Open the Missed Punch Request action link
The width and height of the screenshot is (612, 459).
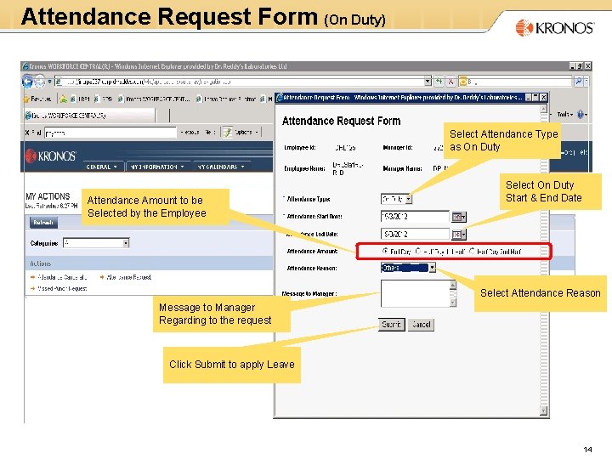point(59,288)
